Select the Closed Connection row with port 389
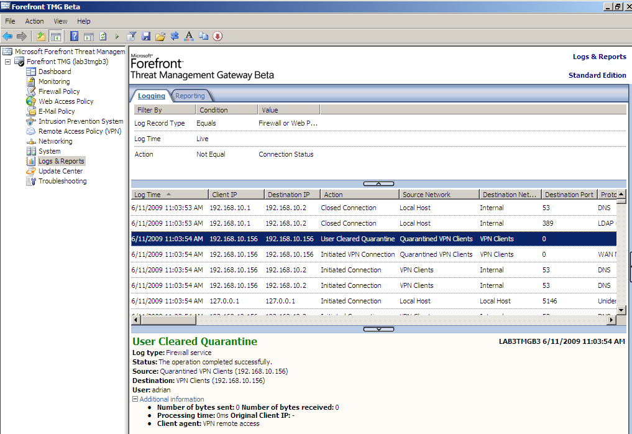The height and width of the screenshot is (434, 632). [x=373, y=223]
